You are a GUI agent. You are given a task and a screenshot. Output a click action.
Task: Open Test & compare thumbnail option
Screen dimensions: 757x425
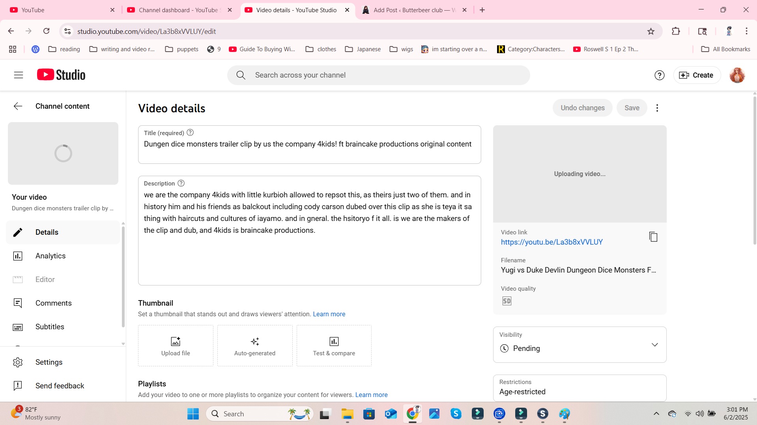tap(334, 346)
